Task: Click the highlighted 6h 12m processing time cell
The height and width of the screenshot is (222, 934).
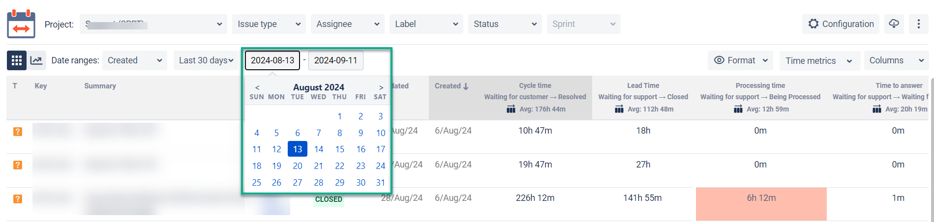Action: (x=761, y=198)
